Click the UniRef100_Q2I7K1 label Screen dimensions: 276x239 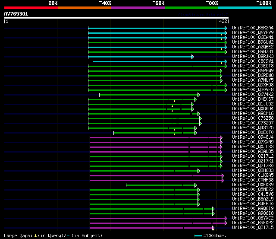(253, 161)
